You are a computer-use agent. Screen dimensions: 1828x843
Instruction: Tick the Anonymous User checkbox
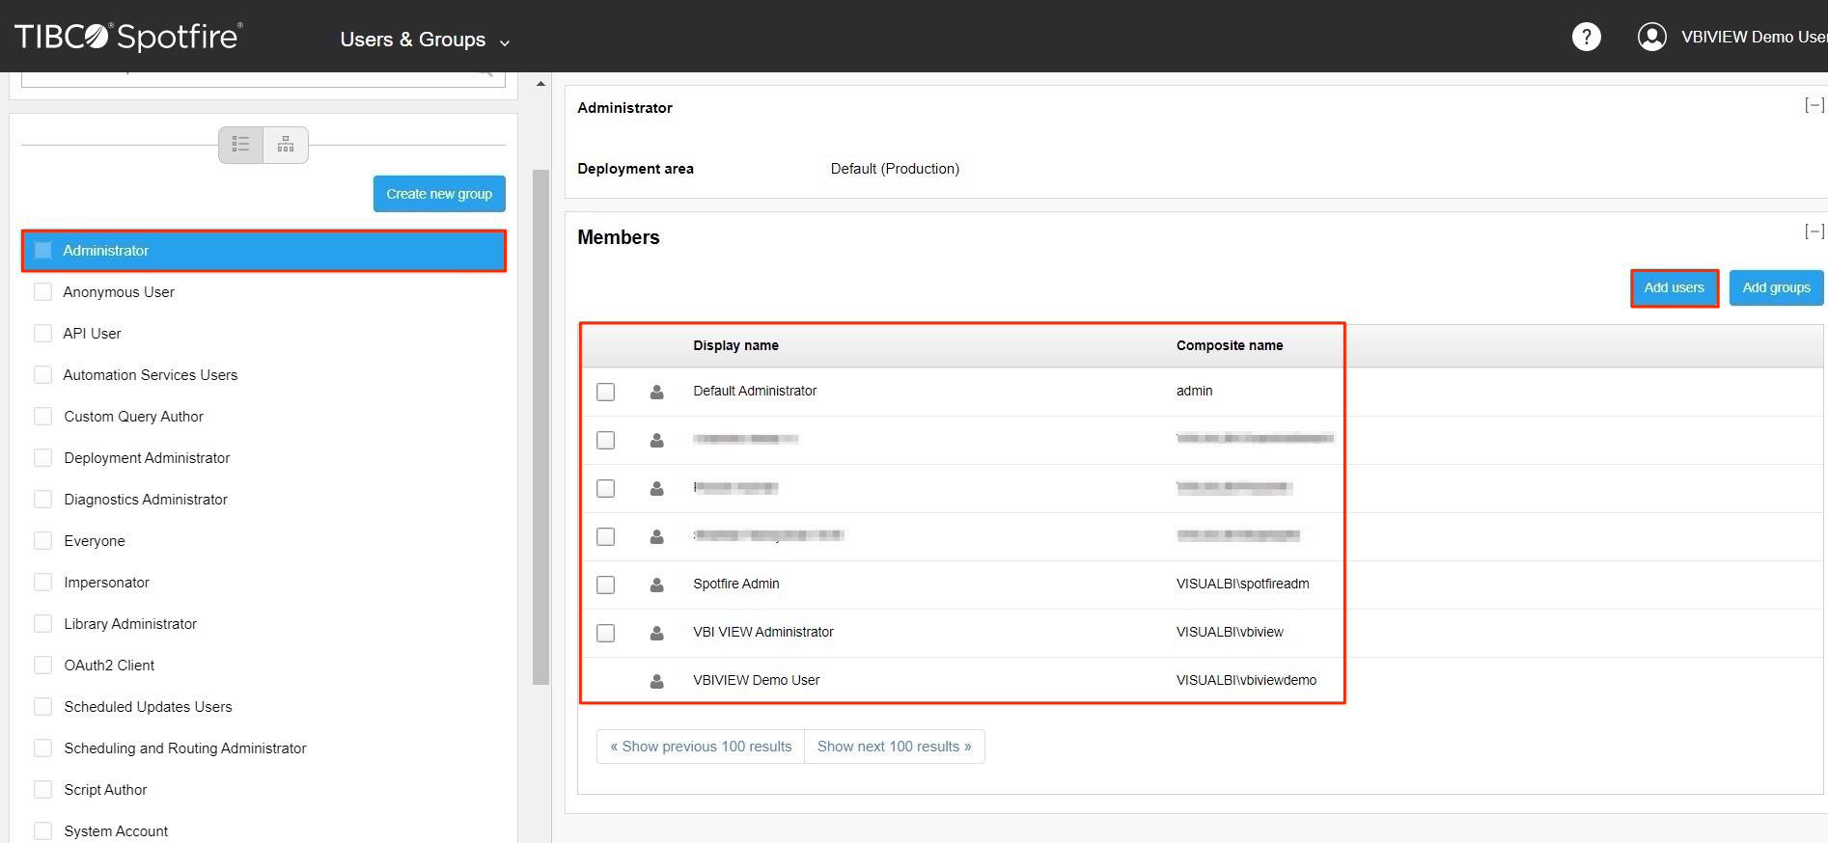42,292
